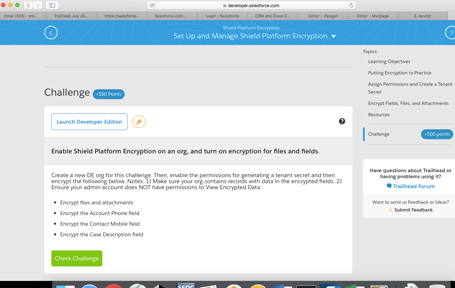The width and height of the screenshot is (455, 288).
Task: Click the +500 Points badge beside Challenge heading
Action: [x=109, y=94]
